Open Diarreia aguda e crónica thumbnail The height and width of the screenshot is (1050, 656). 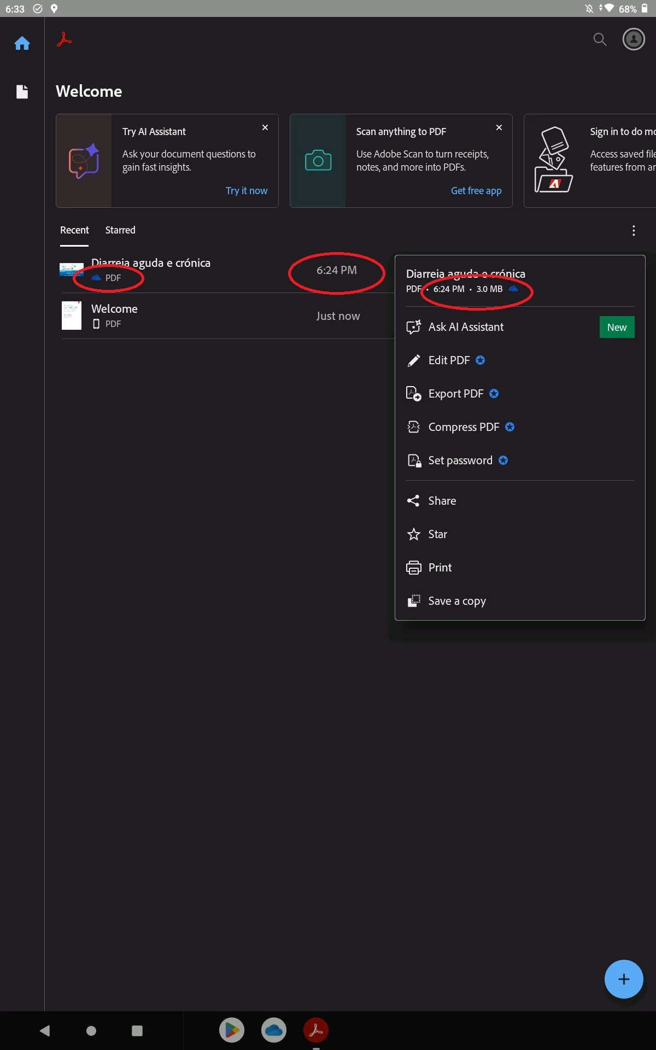71,270
